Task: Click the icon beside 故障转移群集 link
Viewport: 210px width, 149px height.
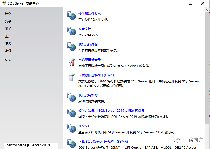Action: pos(72,113)
